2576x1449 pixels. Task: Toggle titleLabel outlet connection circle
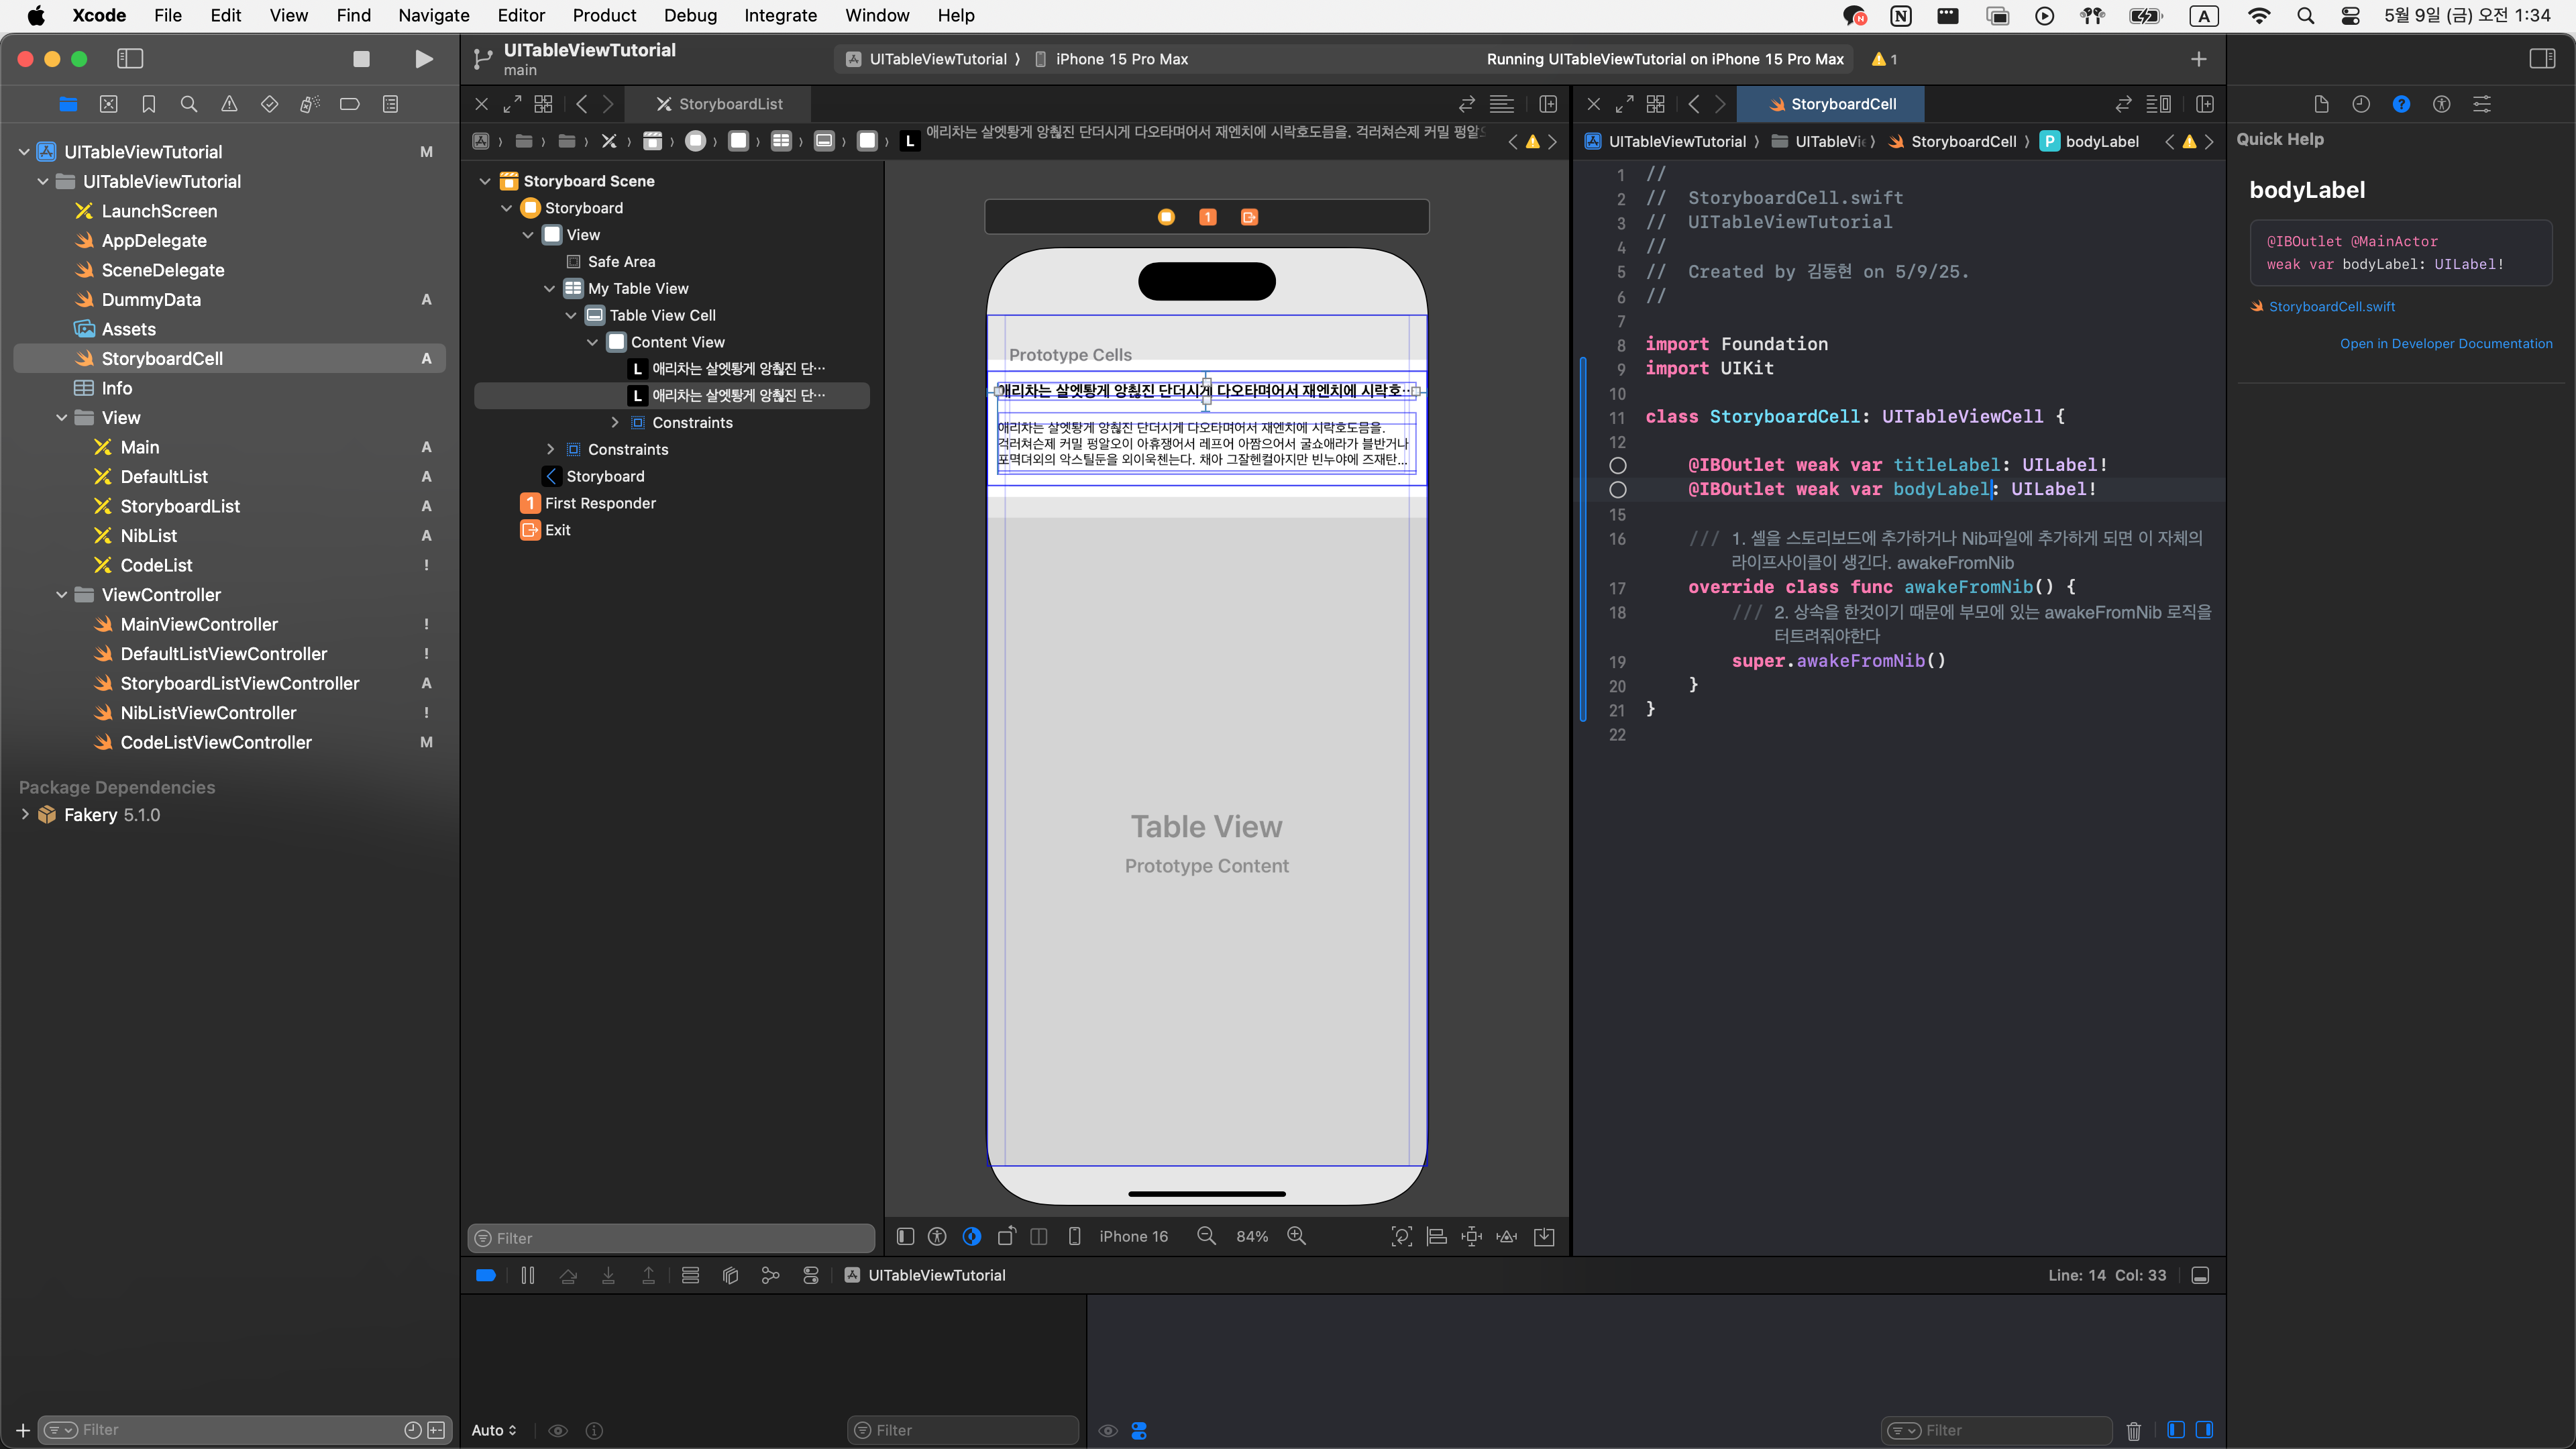pos(1618,465)
